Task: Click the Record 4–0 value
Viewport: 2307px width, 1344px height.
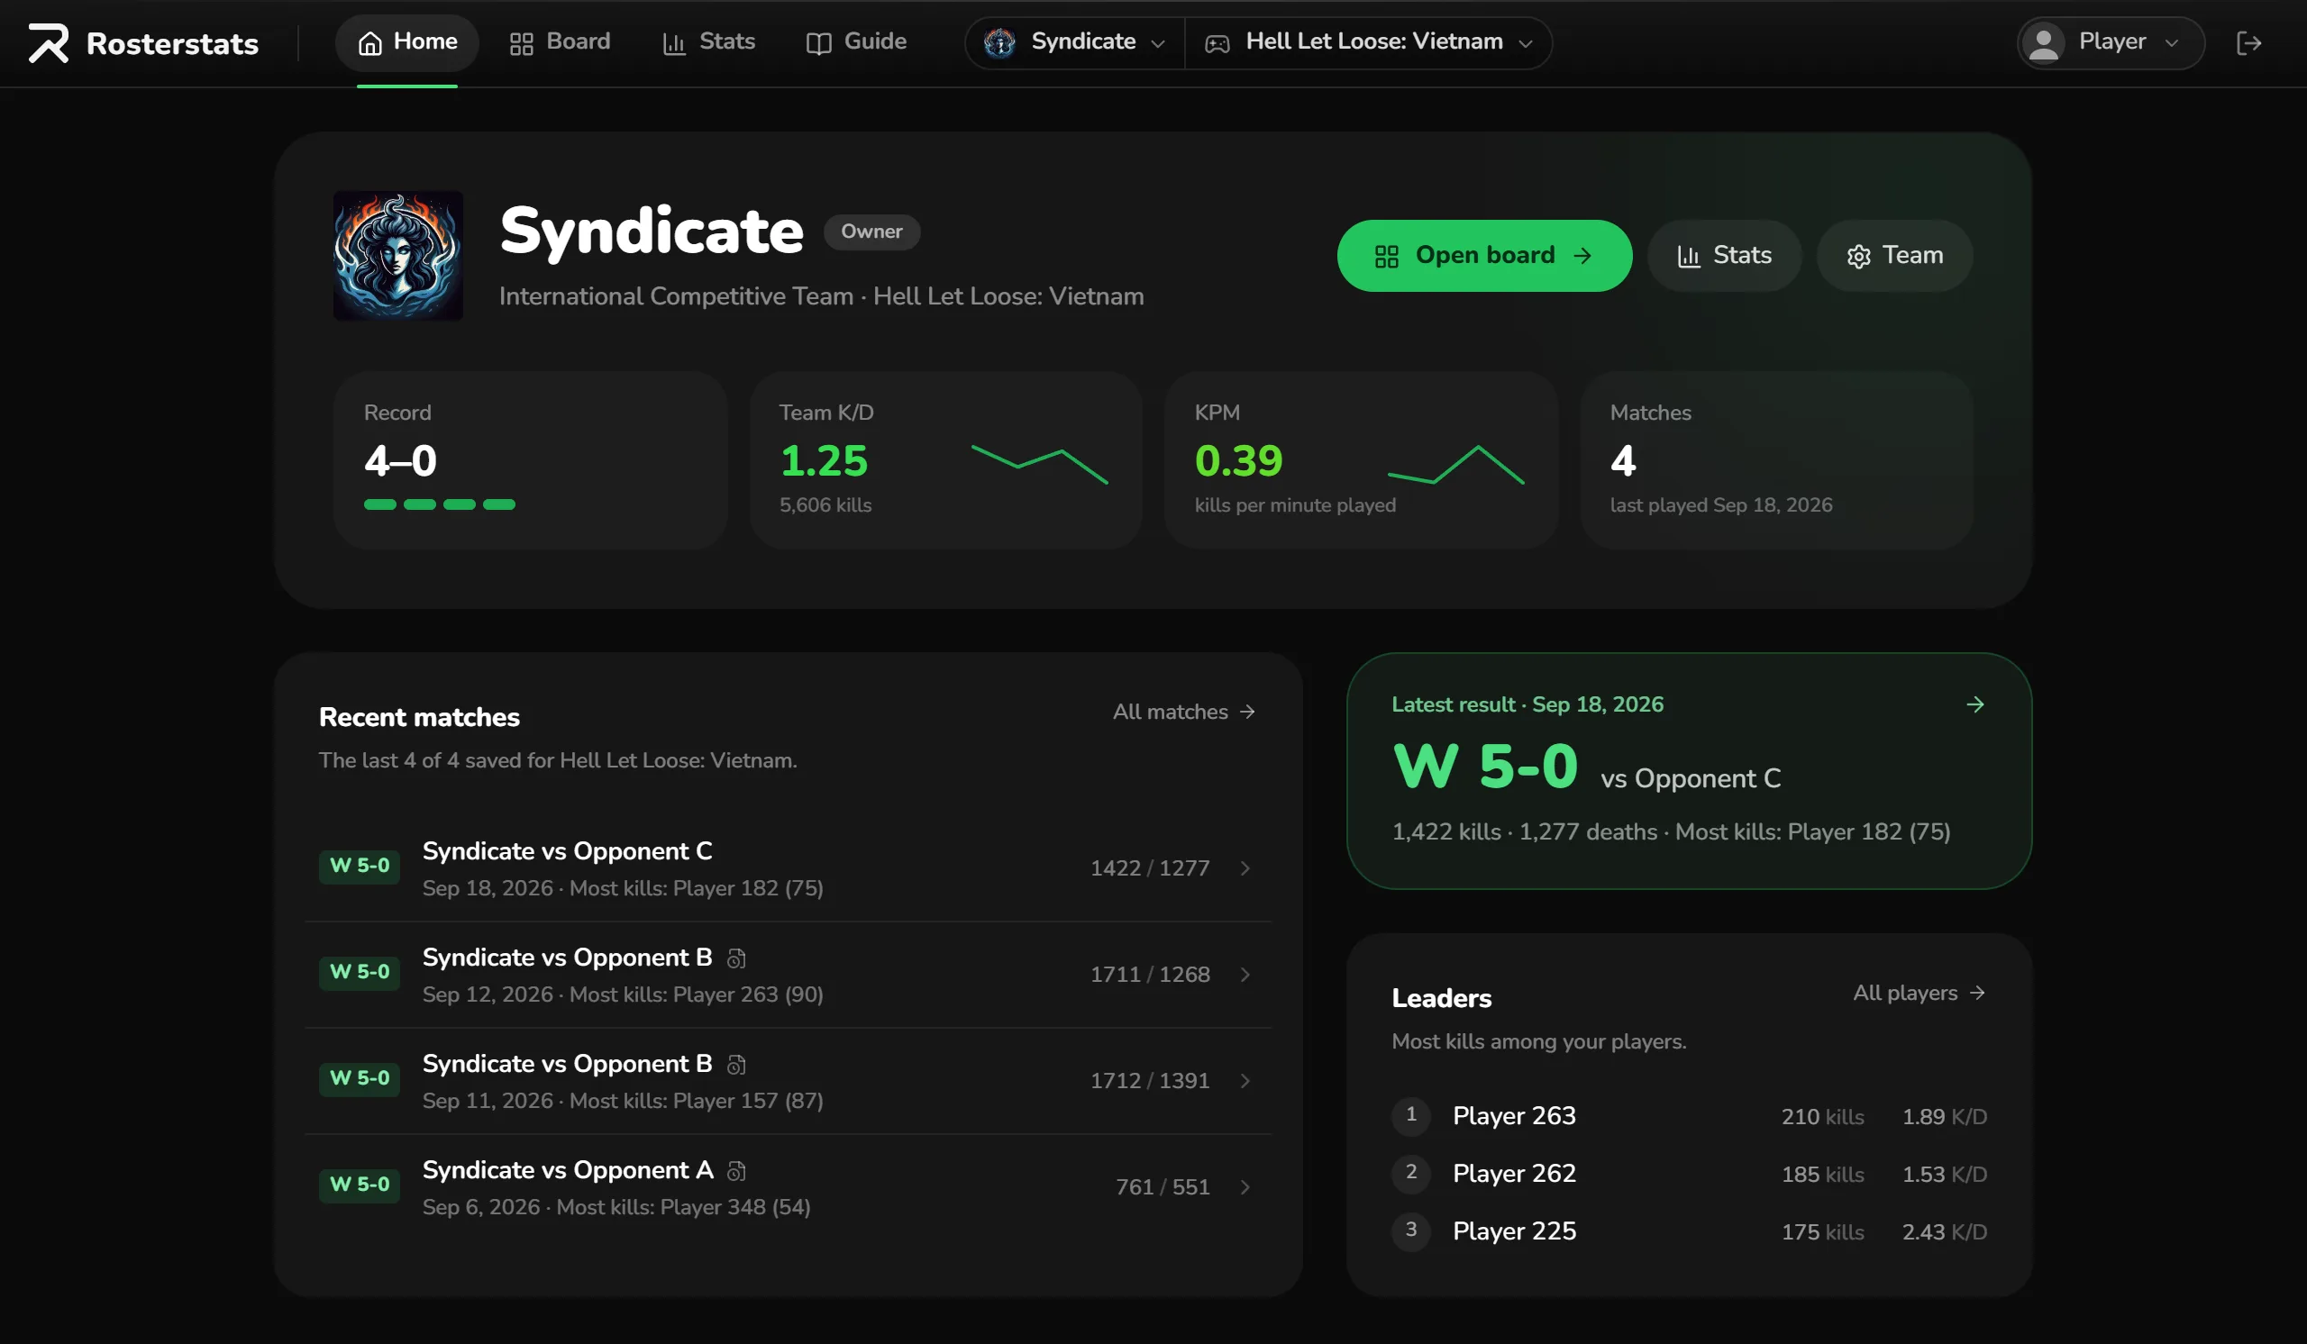Action: tap(401, 459)
